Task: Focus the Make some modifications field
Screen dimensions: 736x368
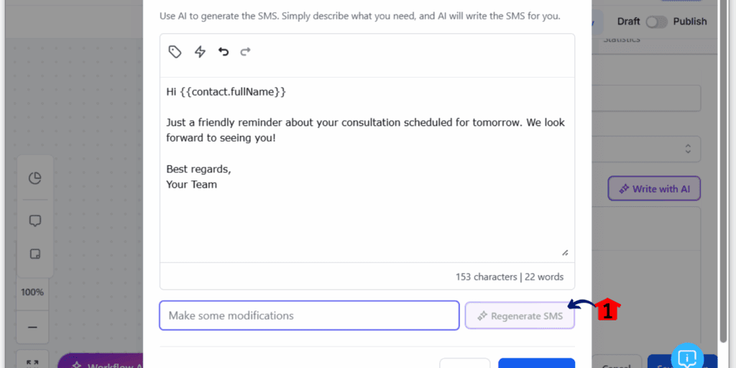Action: pyautogui.click(x=309, y=316)
